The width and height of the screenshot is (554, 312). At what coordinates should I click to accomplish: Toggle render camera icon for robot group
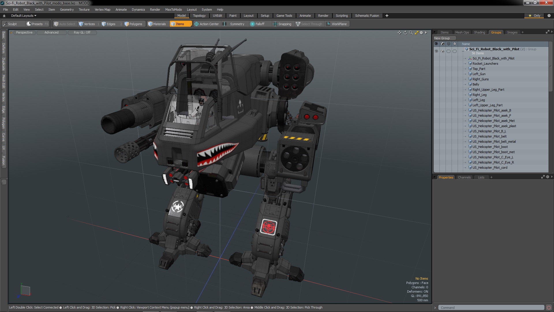click(442, 51)
